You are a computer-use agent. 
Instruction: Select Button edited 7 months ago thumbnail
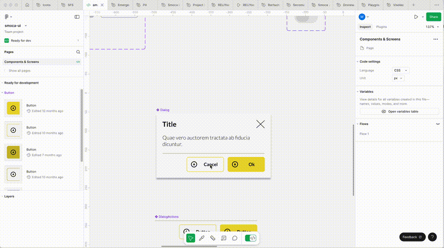[x=13, y=152]
